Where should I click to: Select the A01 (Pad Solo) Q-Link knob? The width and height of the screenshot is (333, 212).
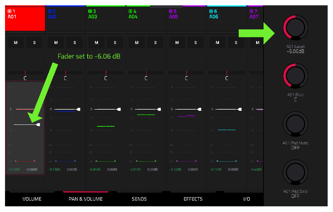[296, 172]
